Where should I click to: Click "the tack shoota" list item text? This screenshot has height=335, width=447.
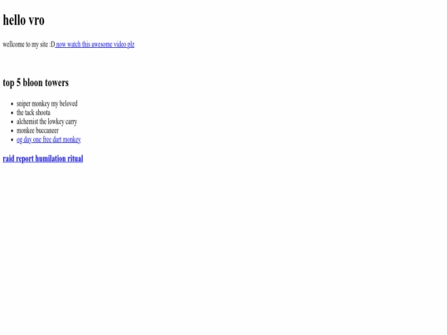pyautogui.click(x=33, y=112)
